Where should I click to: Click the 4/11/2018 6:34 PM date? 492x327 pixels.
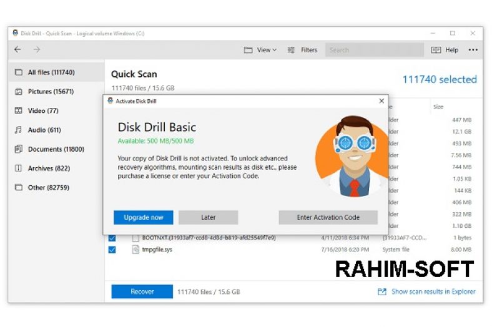[x=345, y=238]
